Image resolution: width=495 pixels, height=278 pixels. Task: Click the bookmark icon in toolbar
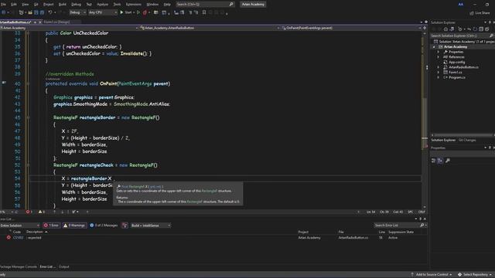(204, 12)
